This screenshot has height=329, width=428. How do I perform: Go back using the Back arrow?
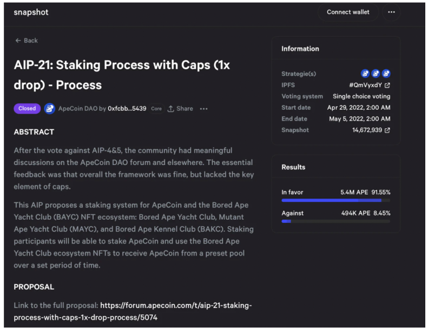click(x=18, y=41)
